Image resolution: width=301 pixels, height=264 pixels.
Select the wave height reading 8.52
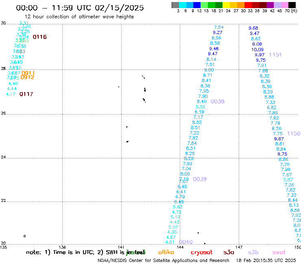click(x=197, y=122)
